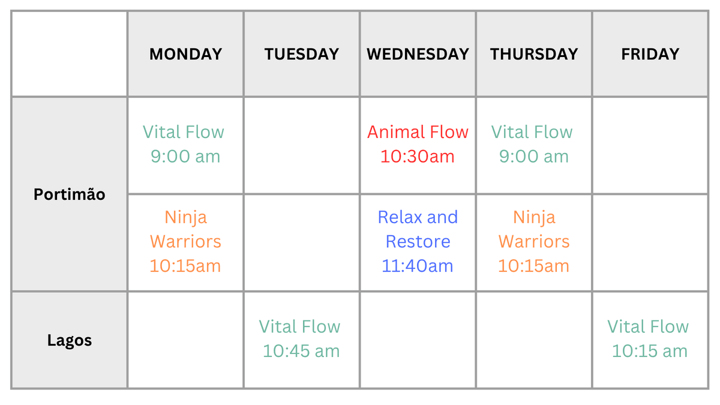Select the empty Lagos Monday cell
The height and width of the screenshot is (405, 720).
pyautogui.click(x=185, y=340)
